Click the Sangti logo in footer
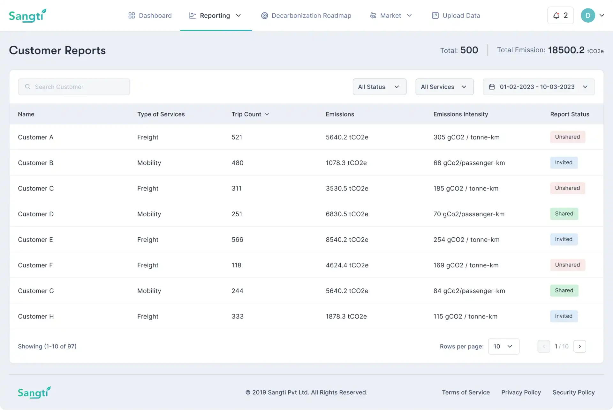This screenshot has width=613, height=410. tap(34, 392)
